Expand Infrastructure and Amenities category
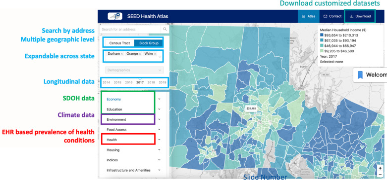387x180 pixels. point(159,170)
